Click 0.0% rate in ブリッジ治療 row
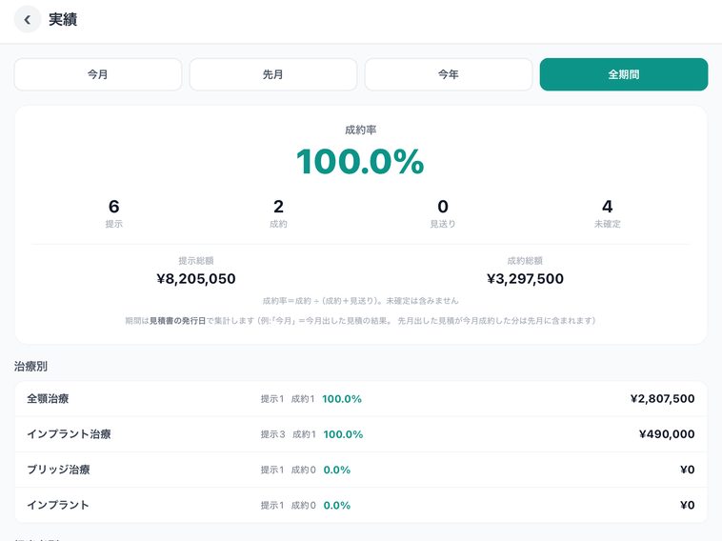 pyautogui.click(x=337, y=470)
